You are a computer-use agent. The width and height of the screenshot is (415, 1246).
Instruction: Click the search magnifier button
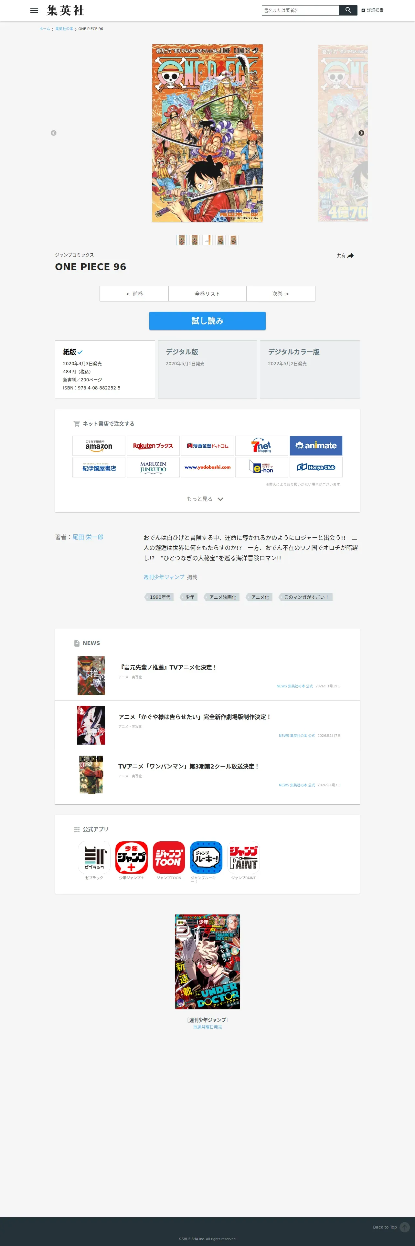point(348,10)
